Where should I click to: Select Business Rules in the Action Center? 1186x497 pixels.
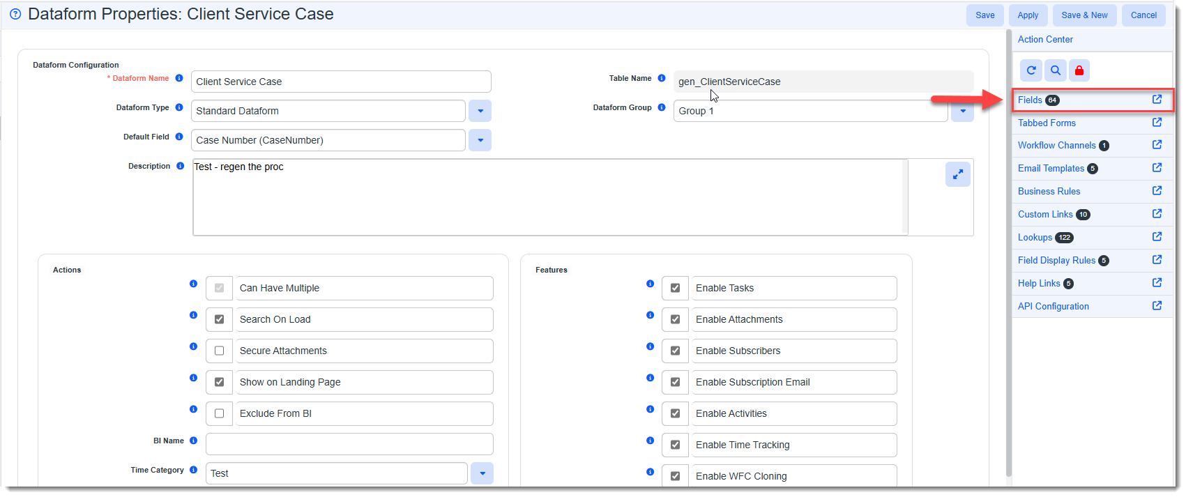point(1049,192)
